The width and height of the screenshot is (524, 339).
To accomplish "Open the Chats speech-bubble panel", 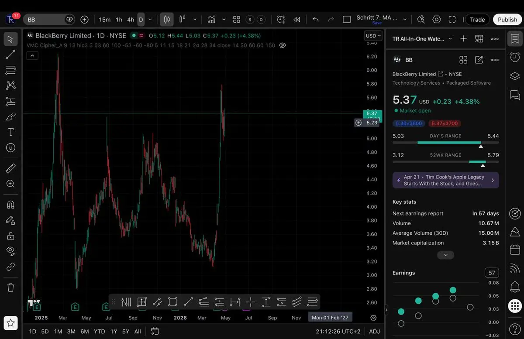I will (515, 95).
